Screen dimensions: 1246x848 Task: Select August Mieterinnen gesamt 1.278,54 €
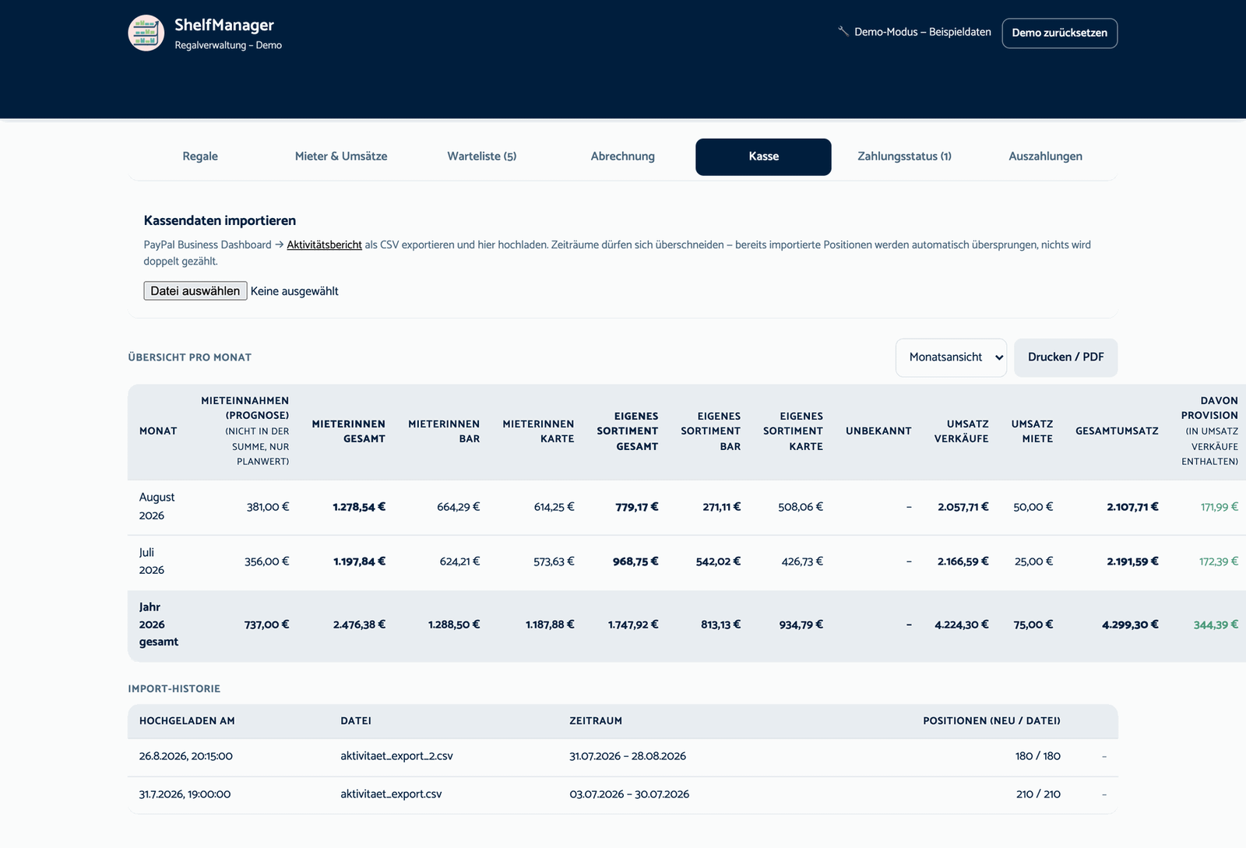pos(359,507)
